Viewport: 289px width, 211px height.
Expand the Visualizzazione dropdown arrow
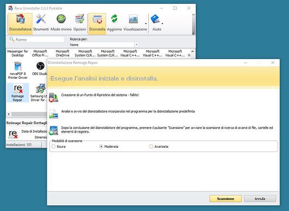tap(146, 24)
